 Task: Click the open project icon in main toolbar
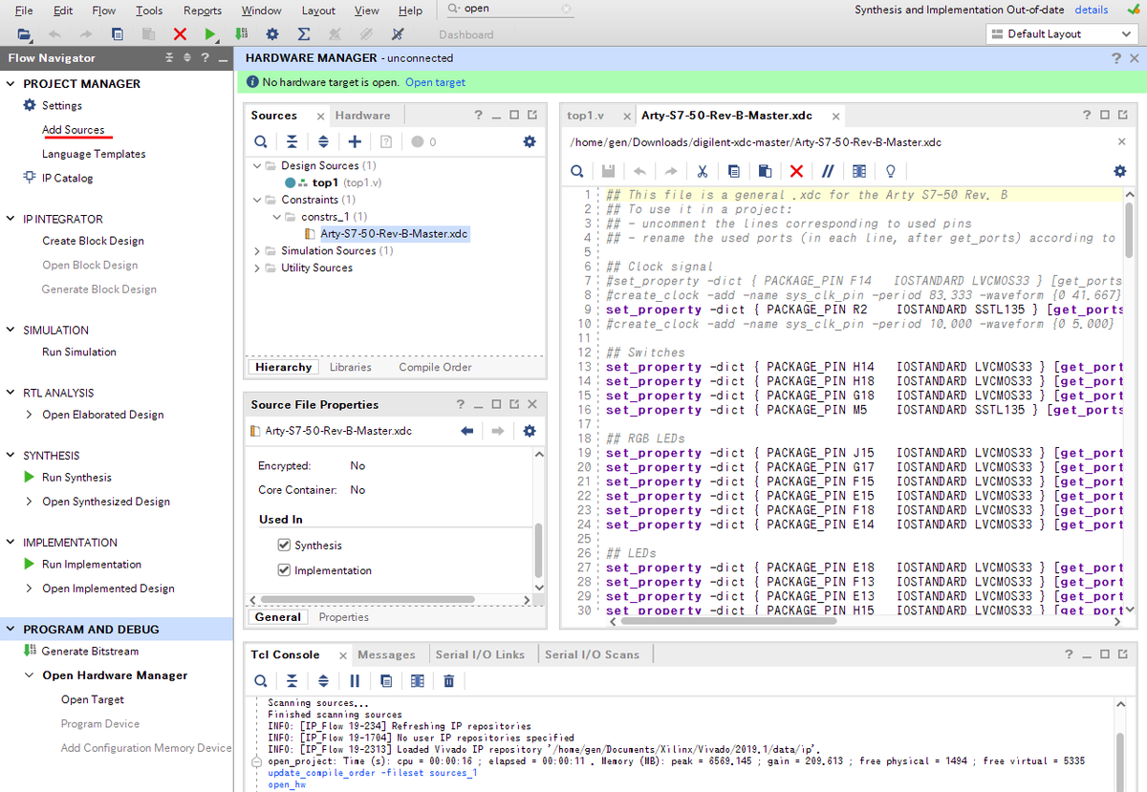click(24, 34)
